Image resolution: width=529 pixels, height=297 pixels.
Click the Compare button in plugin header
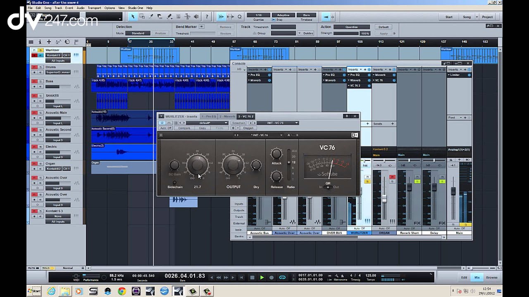tap(184, 128)
